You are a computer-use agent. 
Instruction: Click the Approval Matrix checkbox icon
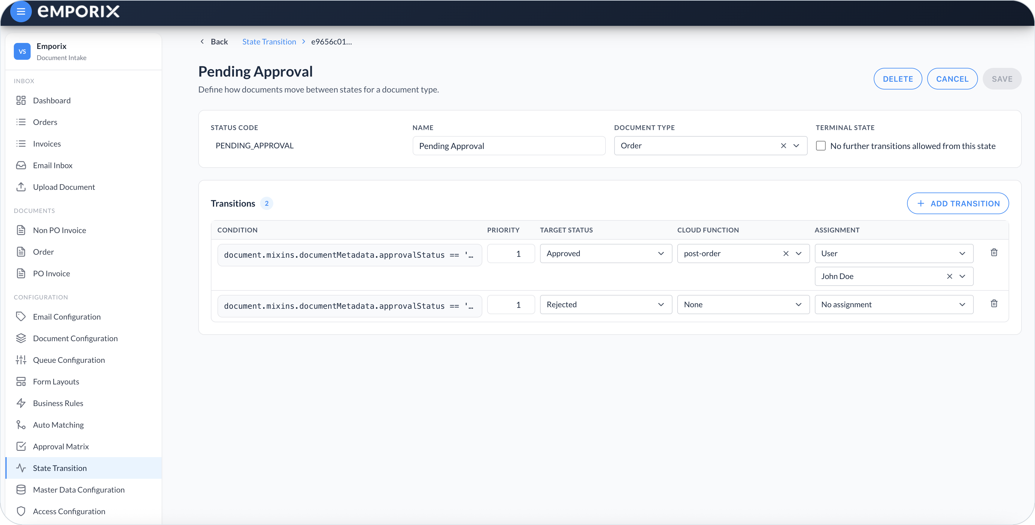(x=21, y=446)
